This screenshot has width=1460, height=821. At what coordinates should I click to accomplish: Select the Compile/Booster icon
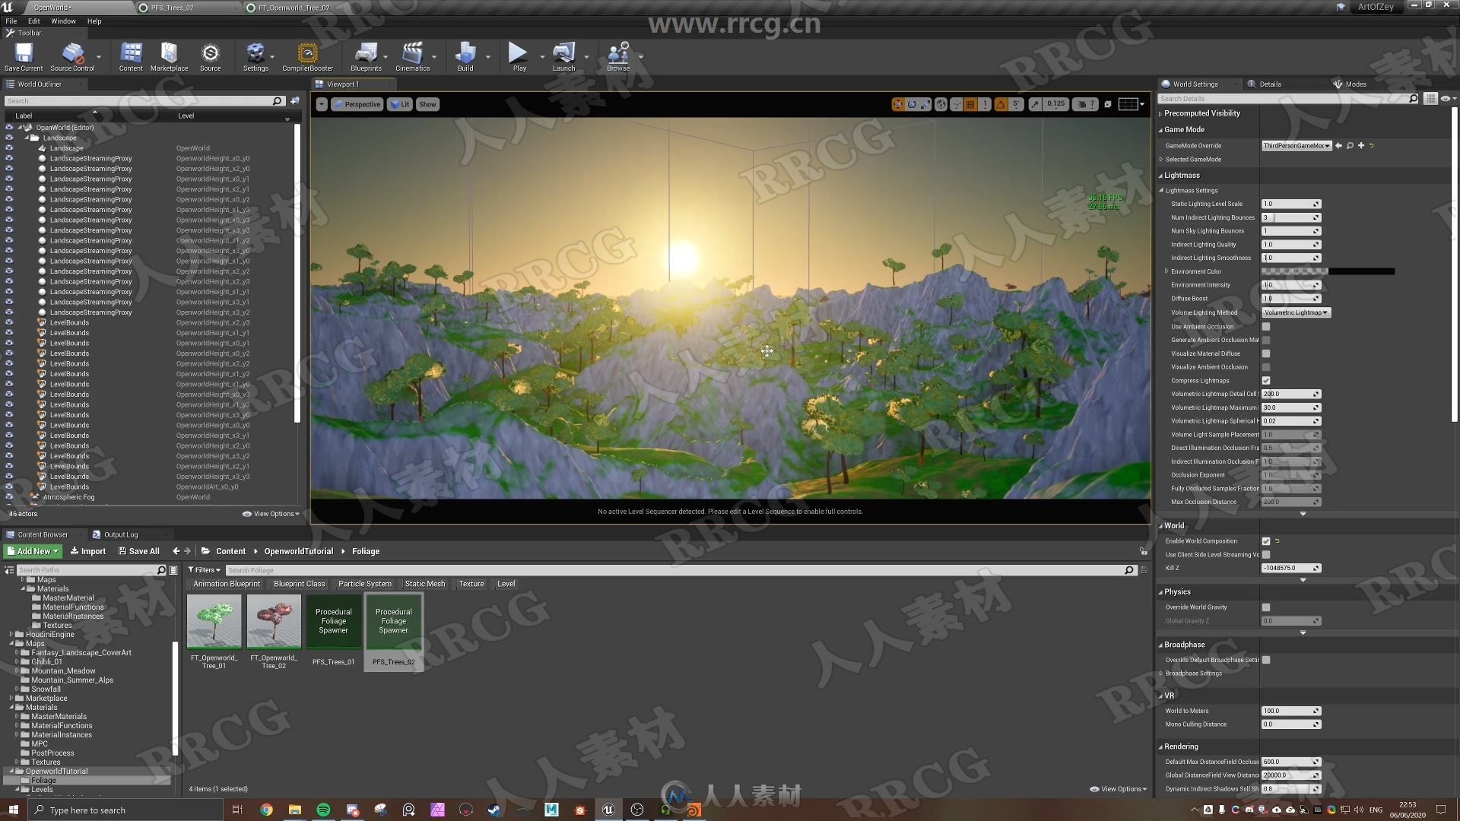[308, 55]
